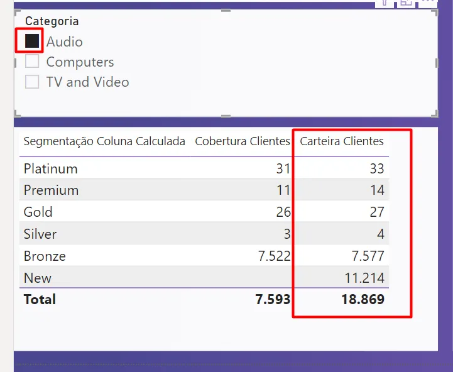Click the Categoria slicer title
The width and height of the screenshot is (453, 372).
[x=52, y=21]
